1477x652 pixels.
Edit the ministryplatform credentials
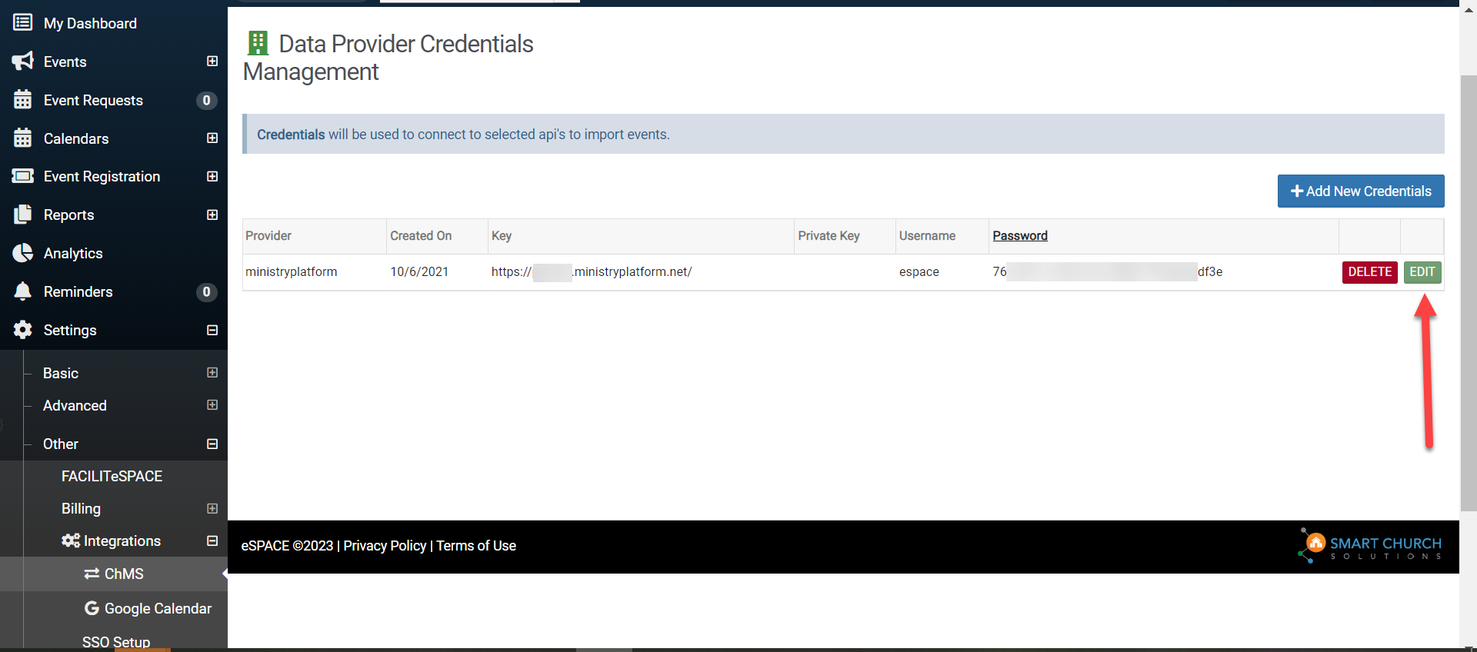1422,272
